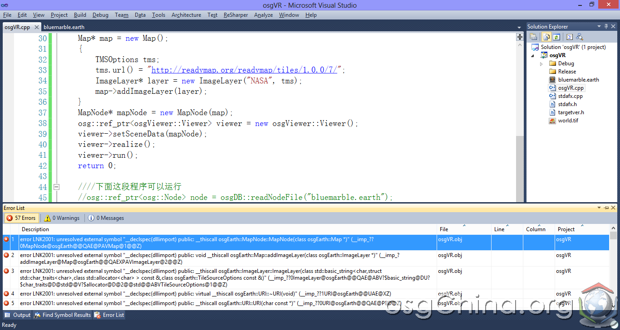Click the error icon on error row 1

click(6, 239)
